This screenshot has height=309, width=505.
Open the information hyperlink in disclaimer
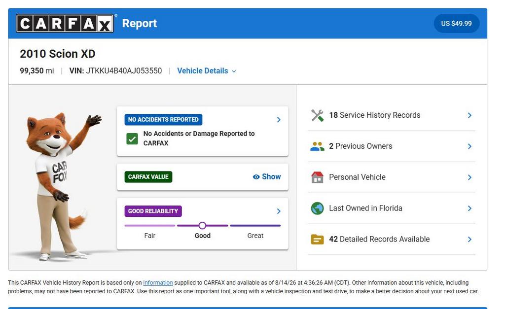point(158,282)
